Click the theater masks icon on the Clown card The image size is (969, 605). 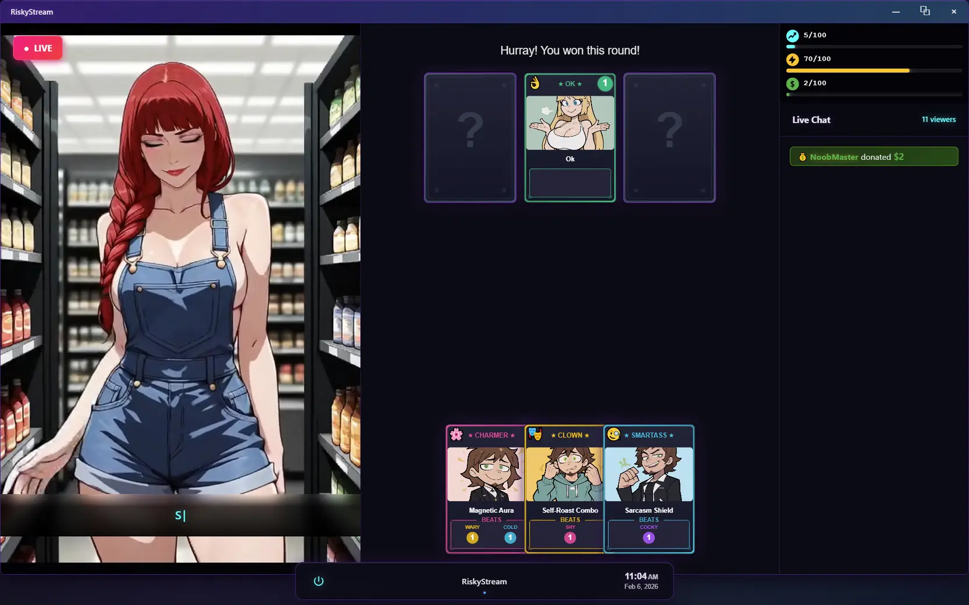[x=535, y=435]
